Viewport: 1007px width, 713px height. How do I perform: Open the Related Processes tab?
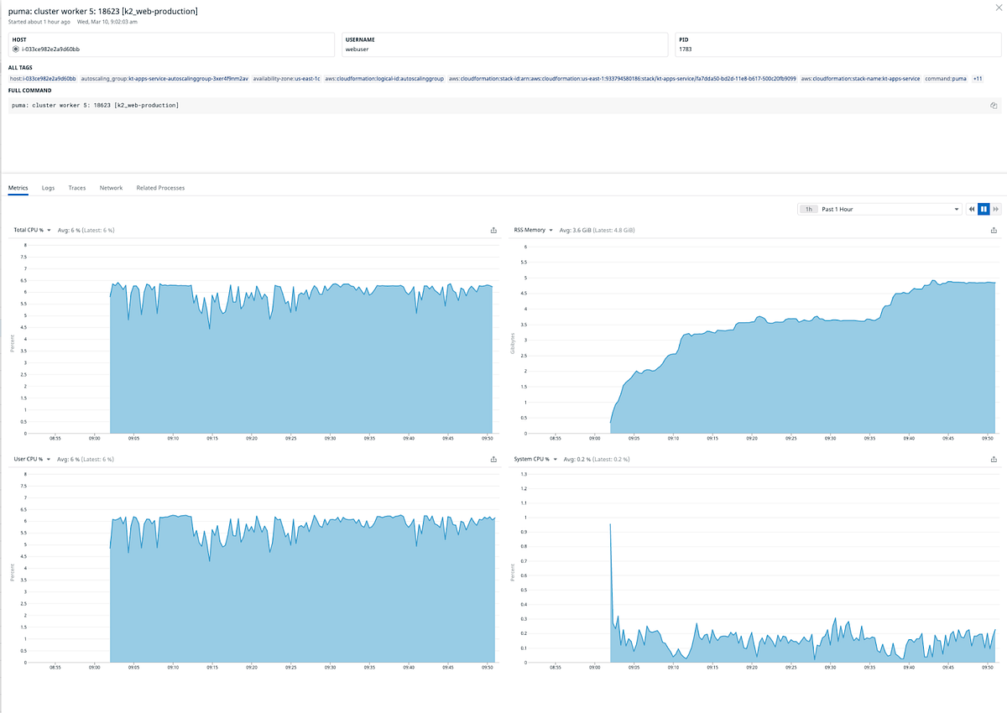[160, 188]
